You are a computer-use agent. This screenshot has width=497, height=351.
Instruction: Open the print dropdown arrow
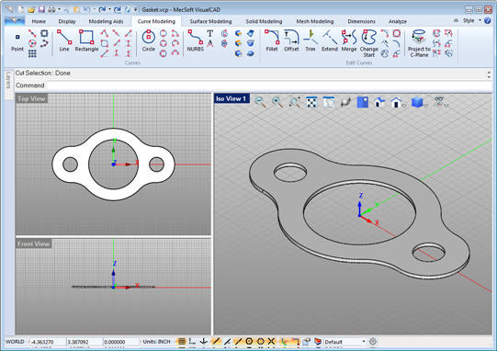coord(59,9)
